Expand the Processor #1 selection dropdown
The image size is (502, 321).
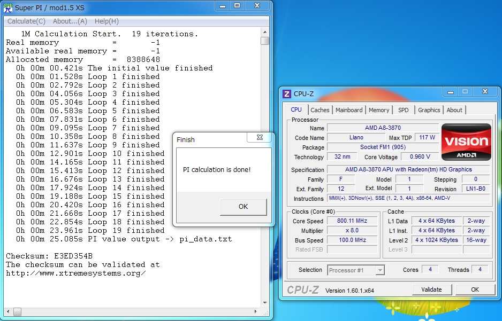(x=379, y=270)
